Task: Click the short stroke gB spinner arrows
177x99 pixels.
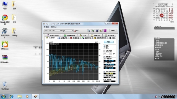Action: tap(110, 54)
